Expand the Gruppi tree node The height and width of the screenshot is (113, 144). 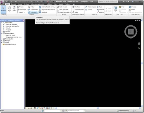pos(2,43)
